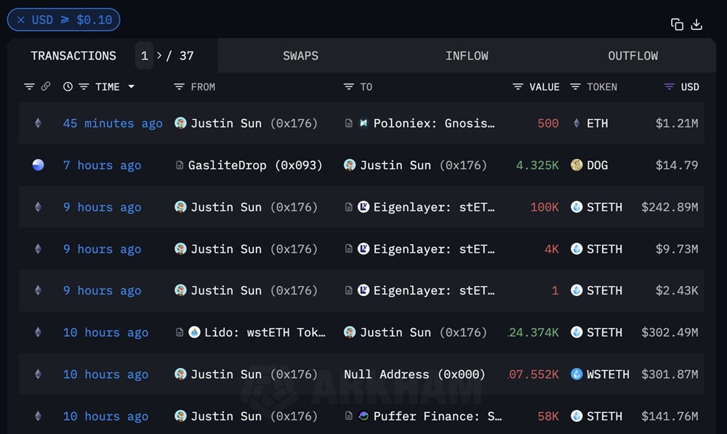Open the FROM column filter
727x434 pixels.
click(180, 86)
